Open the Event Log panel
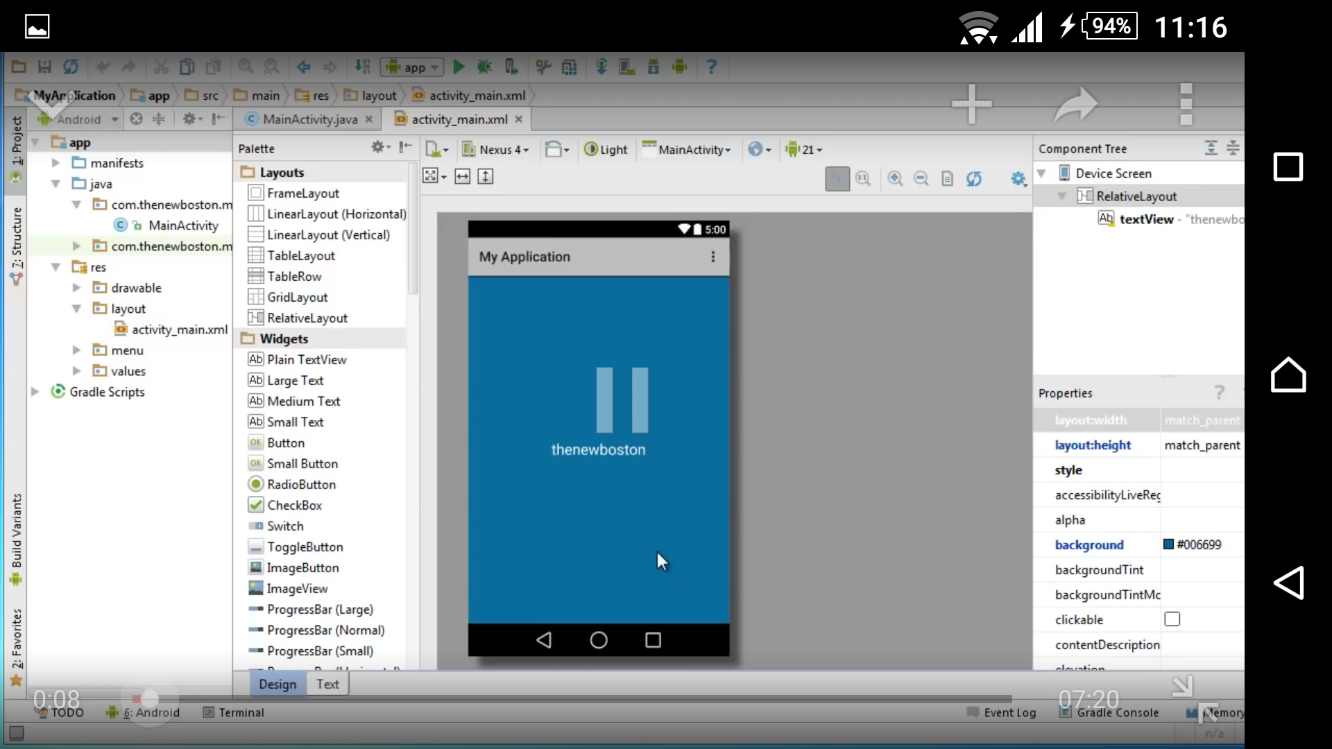The width and height of the screenshot is (1332, 749). 1001,712
